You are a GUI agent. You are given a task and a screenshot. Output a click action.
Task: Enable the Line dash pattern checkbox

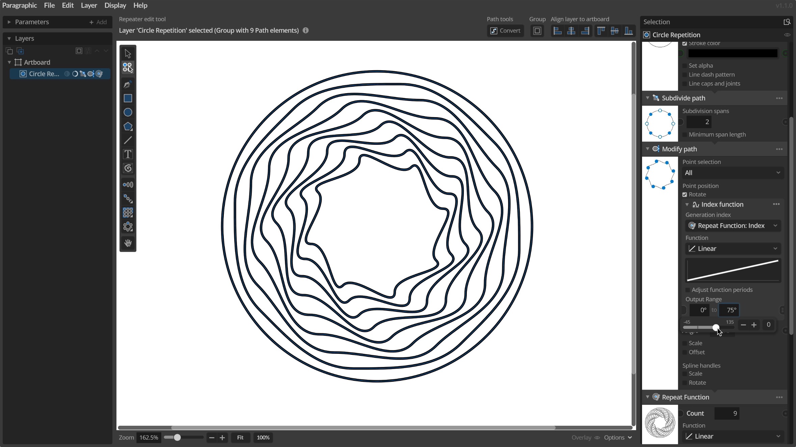(x=685, y=75)
